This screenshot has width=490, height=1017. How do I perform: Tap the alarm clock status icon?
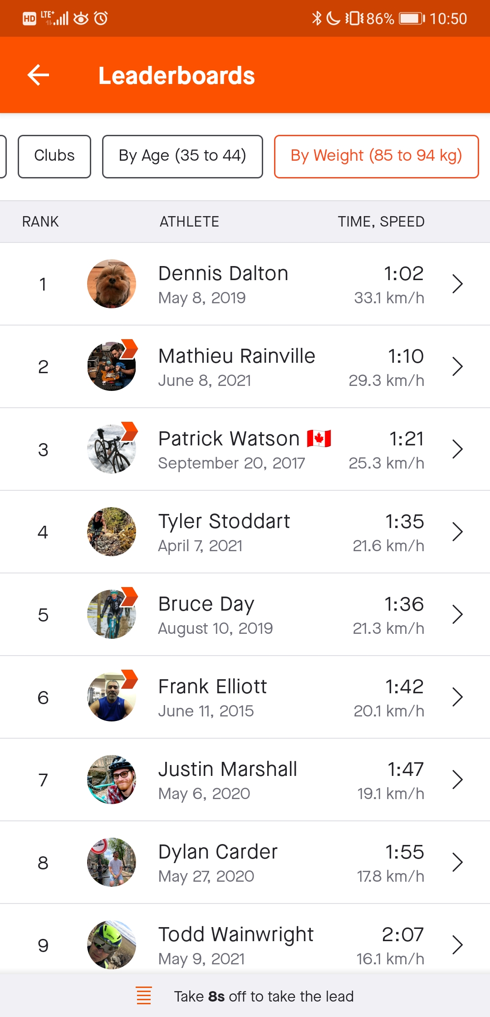coord(101,18)
